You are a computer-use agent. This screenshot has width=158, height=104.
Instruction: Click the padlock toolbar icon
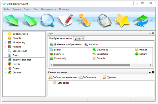pos(105,21)
